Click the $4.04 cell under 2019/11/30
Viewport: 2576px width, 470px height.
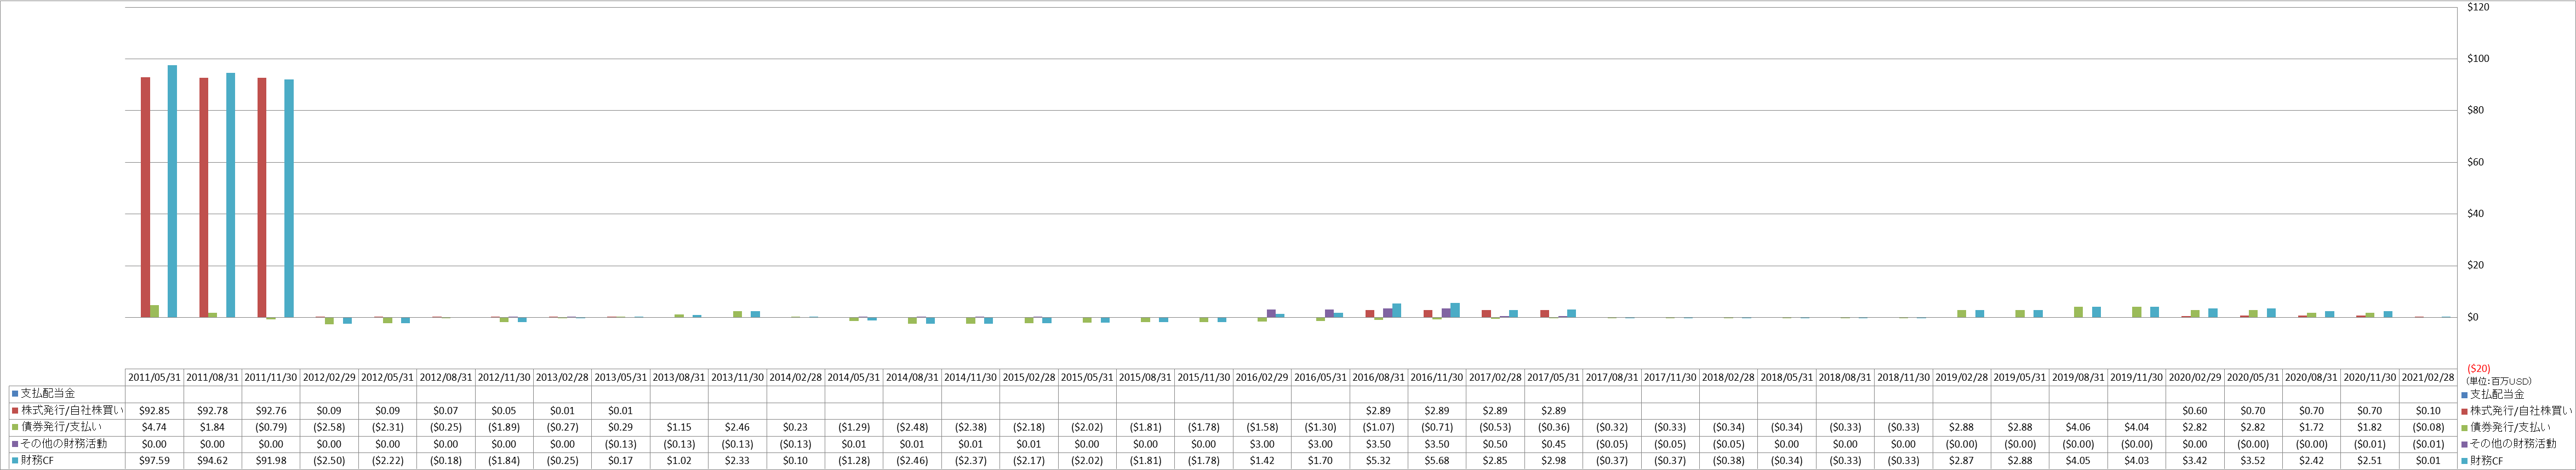2137,427
